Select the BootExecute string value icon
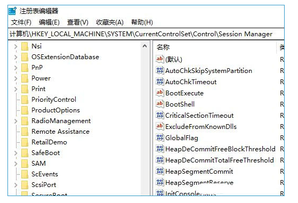 (159, 93)
